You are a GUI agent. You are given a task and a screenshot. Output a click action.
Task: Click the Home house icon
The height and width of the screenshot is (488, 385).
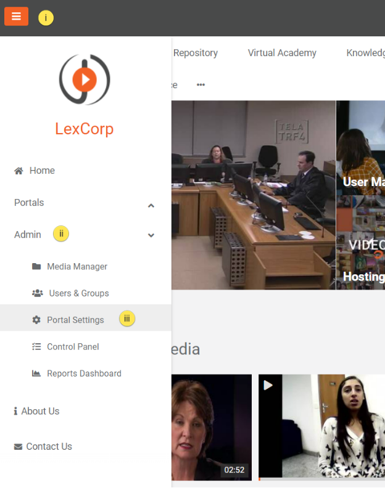19,171
